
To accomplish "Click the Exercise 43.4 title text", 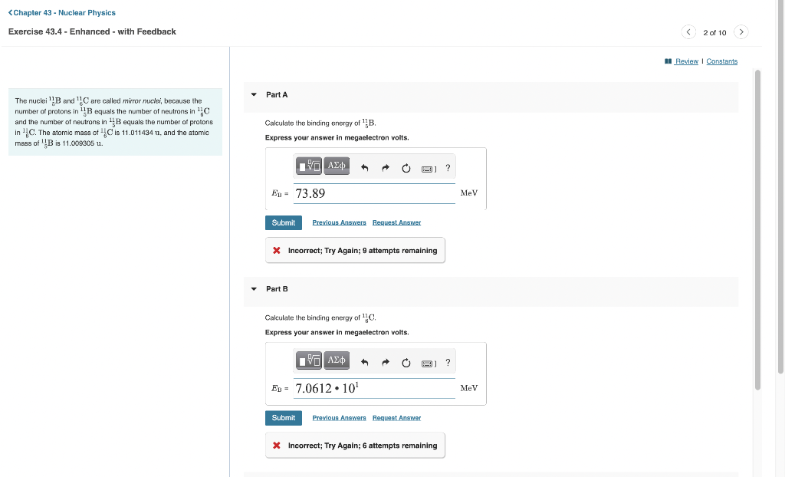I will tap(92, 31).
